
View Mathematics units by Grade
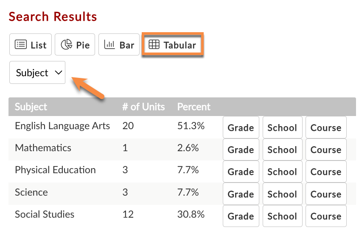(241, 149)
